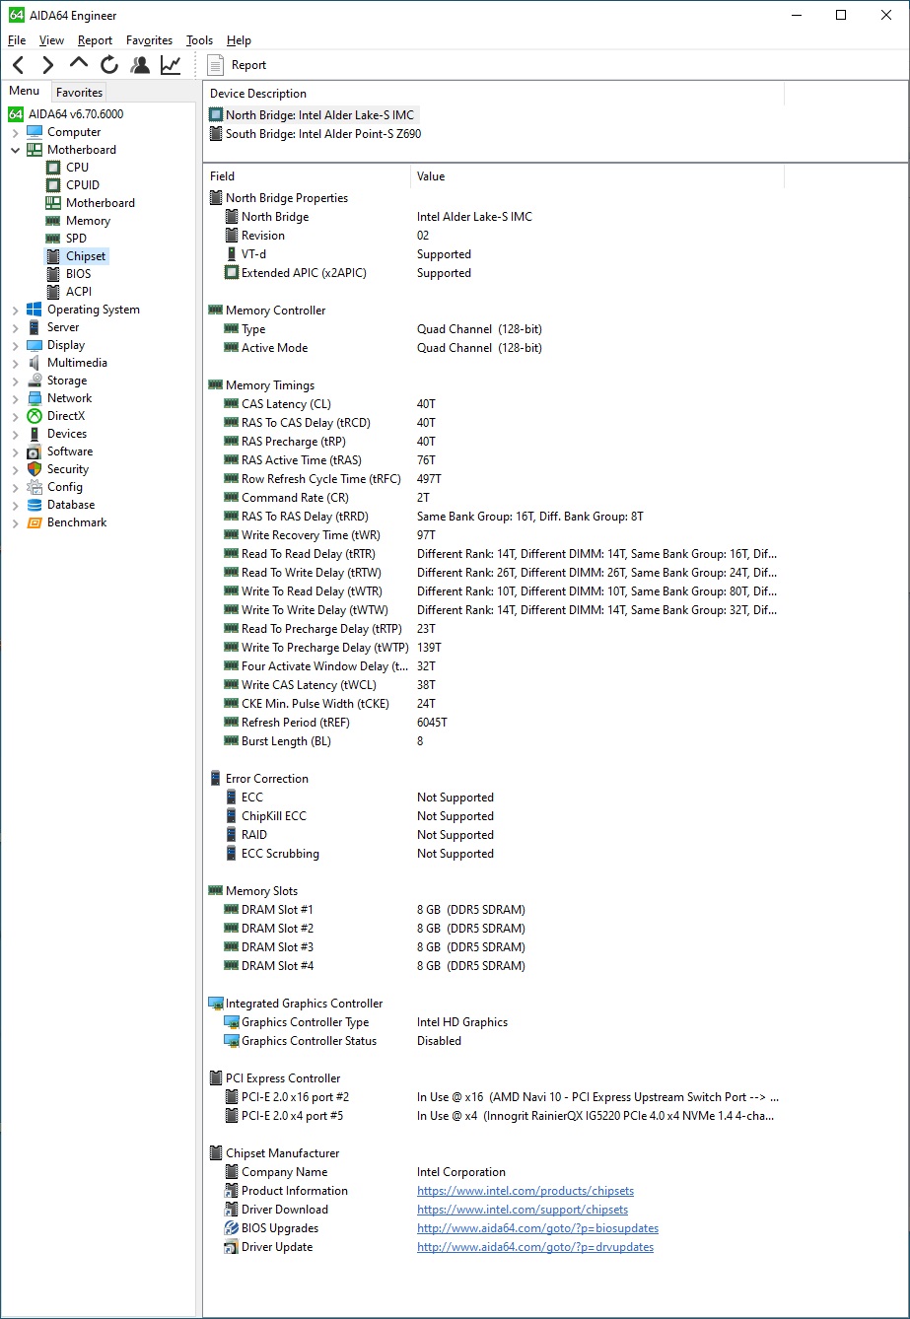Expand the Display tree node
The width and height of the screenshot is (910, 1319).
[x=15, y=345]
